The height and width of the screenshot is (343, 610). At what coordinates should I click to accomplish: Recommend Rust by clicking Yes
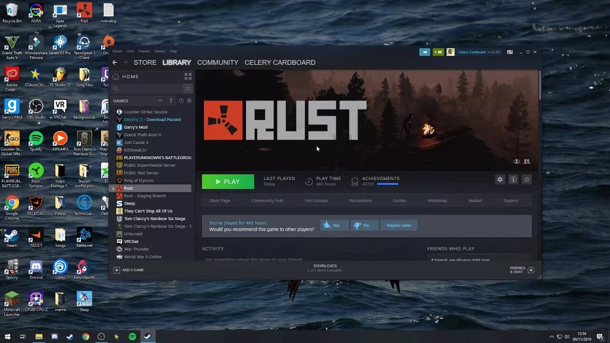(335, 225)
